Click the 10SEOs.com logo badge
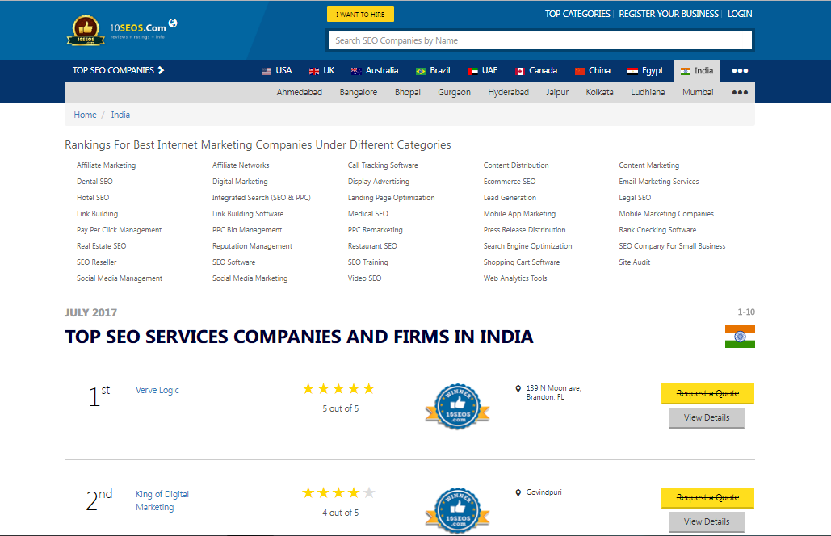Screen dimensions: 831x536 [86, 31]
